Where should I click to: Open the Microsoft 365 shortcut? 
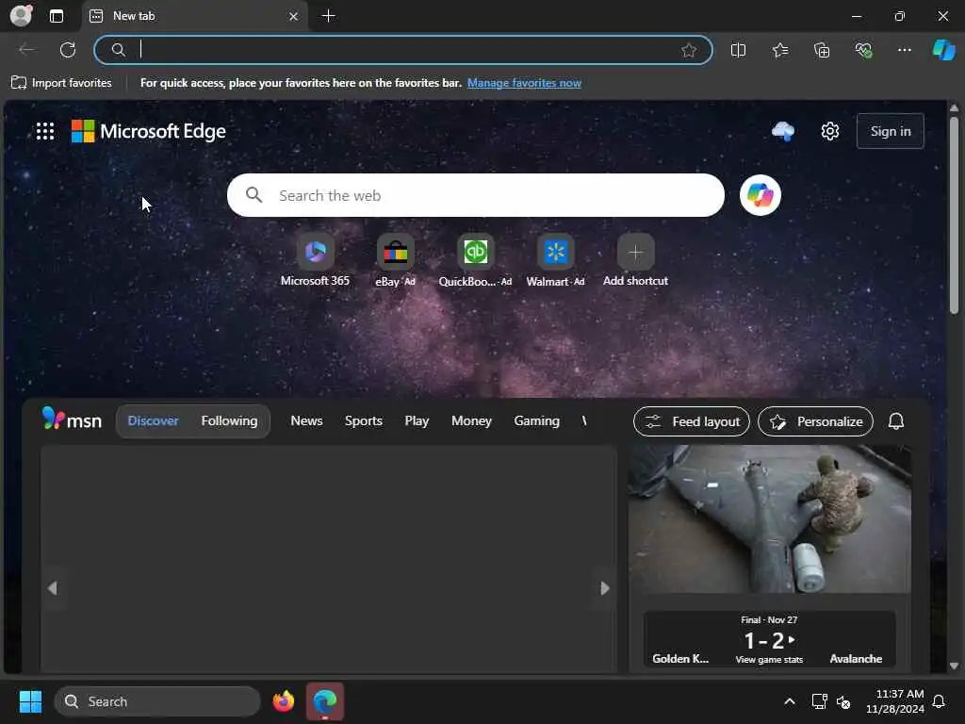point(315,260)
